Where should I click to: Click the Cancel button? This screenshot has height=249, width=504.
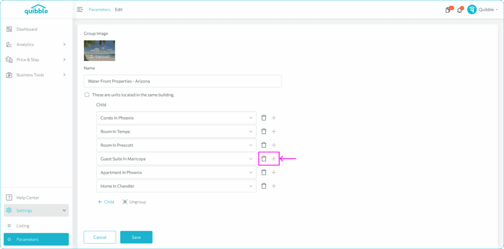(99, 237)
